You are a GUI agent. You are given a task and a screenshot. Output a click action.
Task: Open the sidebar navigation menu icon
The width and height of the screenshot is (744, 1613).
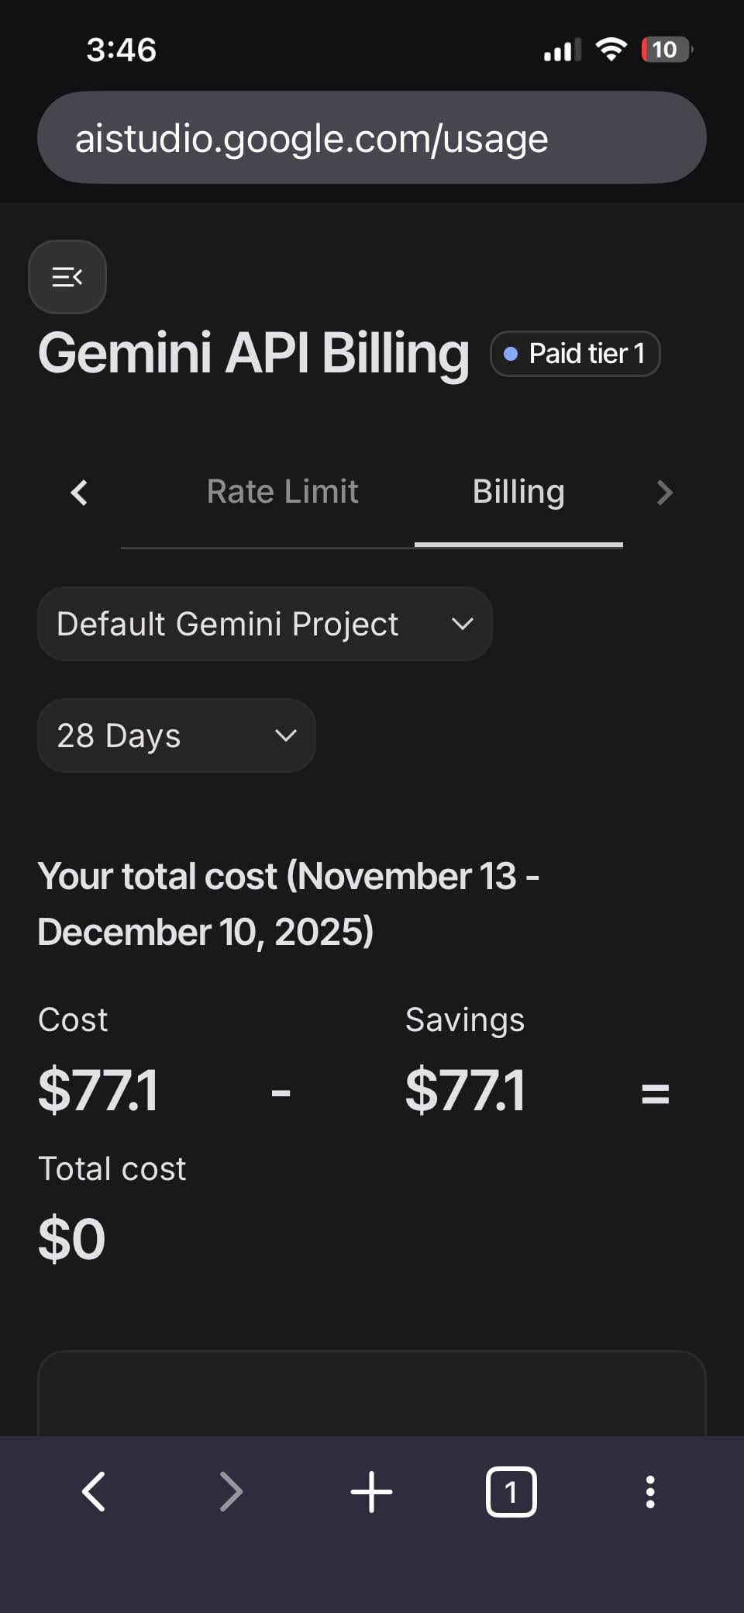click(x=67, y=277)
